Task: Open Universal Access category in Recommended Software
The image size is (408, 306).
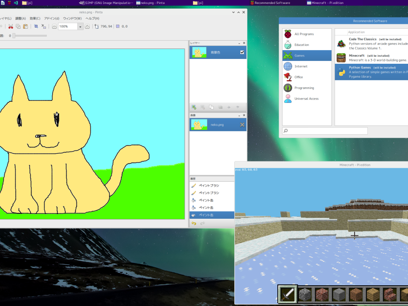Action: [x=307, y=99]
